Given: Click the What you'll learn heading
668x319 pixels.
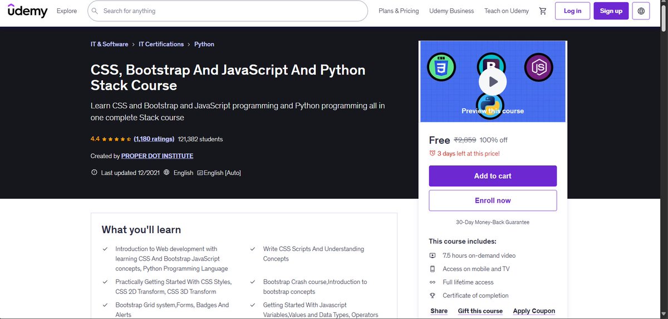Looking at the screenshot, I should point(141,229).
